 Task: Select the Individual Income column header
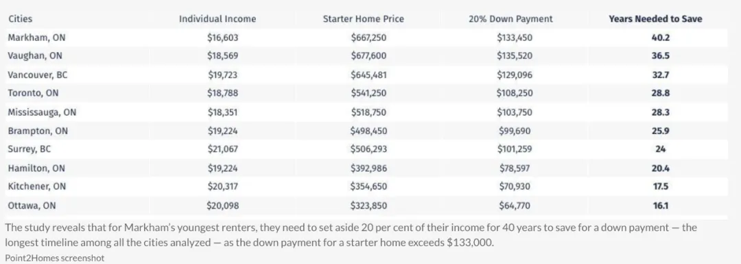click(217, 19)
